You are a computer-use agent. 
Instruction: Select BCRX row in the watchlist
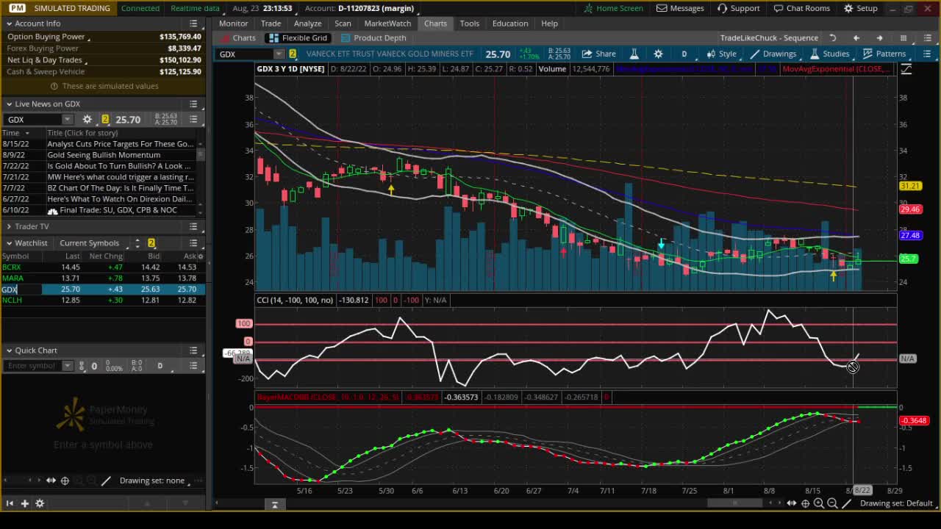(x=103, y=267)
